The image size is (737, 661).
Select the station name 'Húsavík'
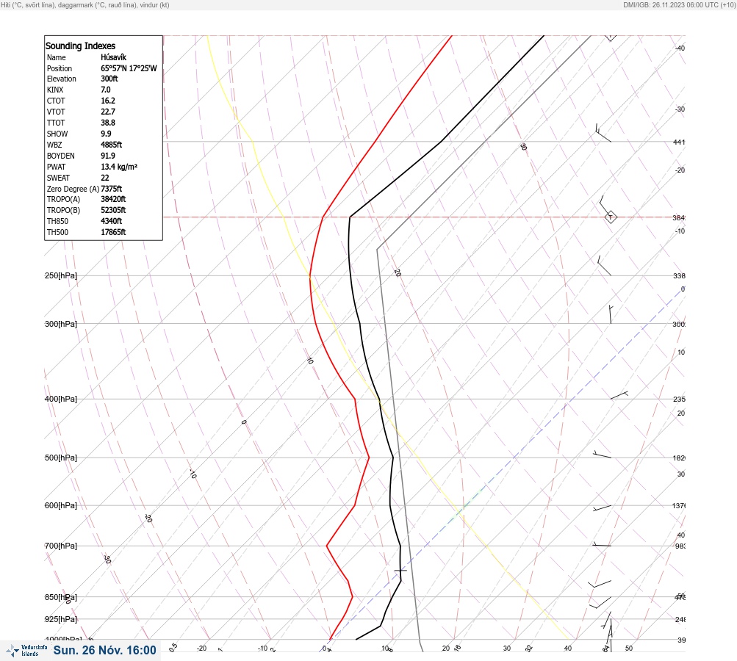[x=114, y=57]
